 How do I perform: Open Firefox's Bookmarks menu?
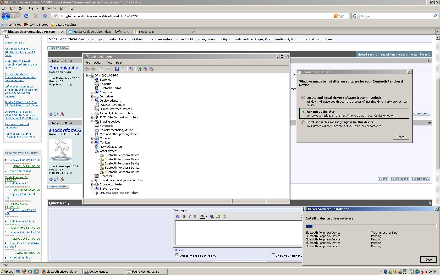(49, 8)
